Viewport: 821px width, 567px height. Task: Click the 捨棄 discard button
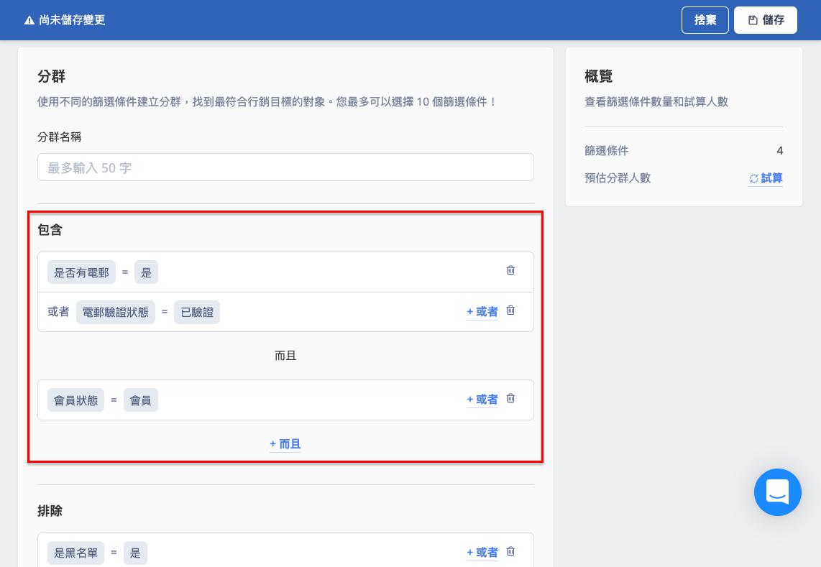[x=705, y=20]
